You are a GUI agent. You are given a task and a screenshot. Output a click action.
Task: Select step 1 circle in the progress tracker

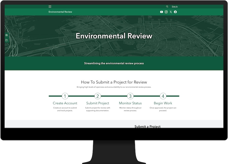65,96
